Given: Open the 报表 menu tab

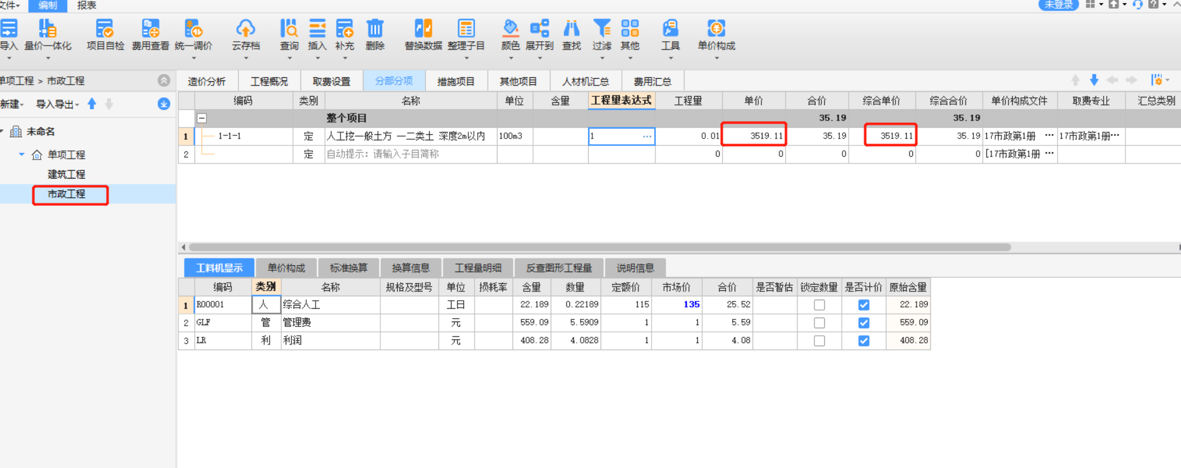Looking at the screenshot, I should point(87,5).
